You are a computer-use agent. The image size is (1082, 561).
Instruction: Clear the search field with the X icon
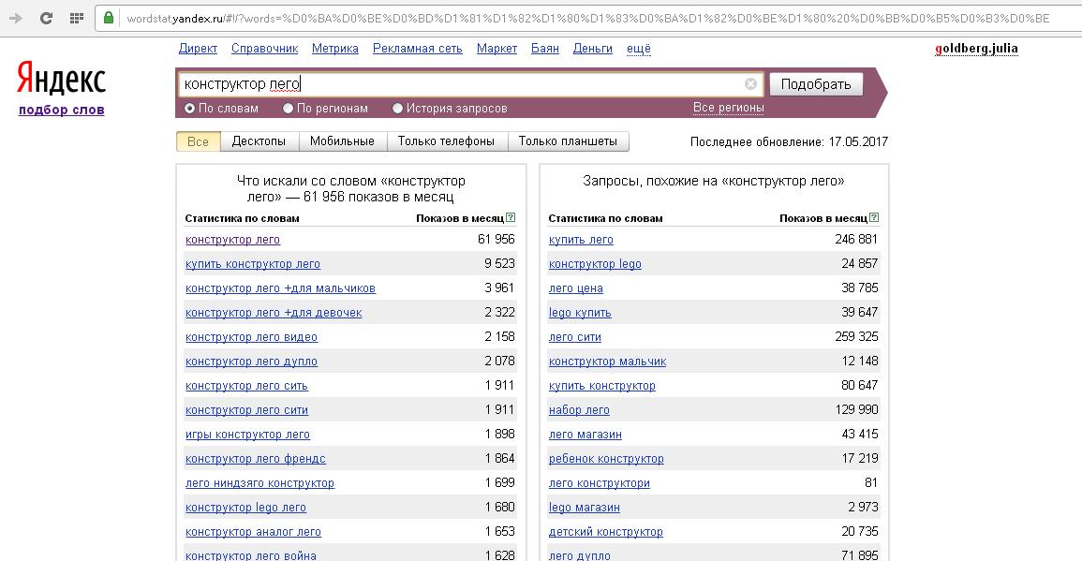tap(750, 84)
